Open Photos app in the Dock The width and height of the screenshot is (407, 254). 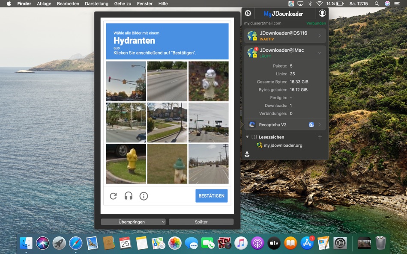coord(175,243)
